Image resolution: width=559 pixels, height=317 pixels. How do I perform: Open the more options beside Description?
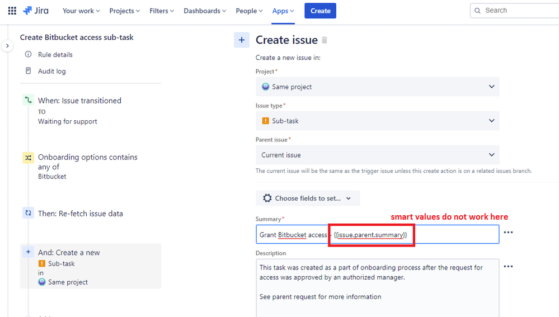508,267
